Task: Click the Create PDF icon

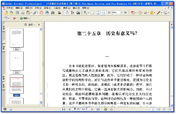Action: pos(133,12)
